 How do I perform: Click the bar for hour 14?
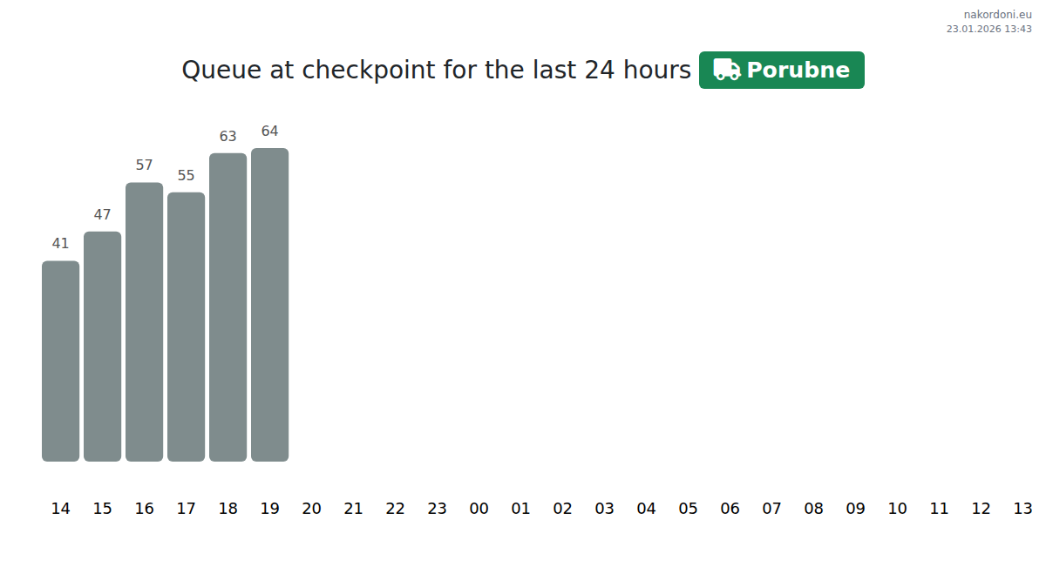pos(60,361)
